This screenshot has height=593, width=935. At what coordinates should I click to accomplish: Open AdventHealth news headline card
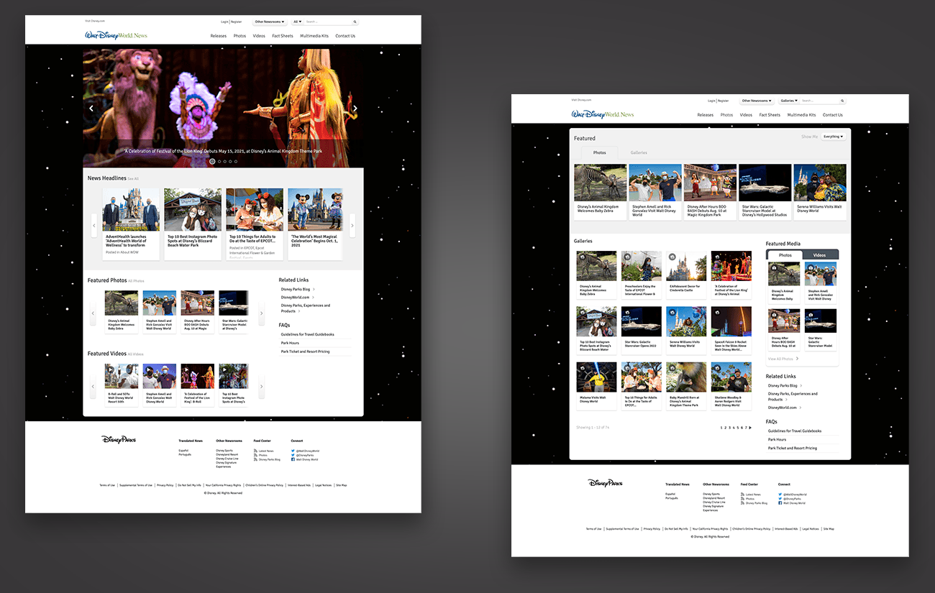131,224
